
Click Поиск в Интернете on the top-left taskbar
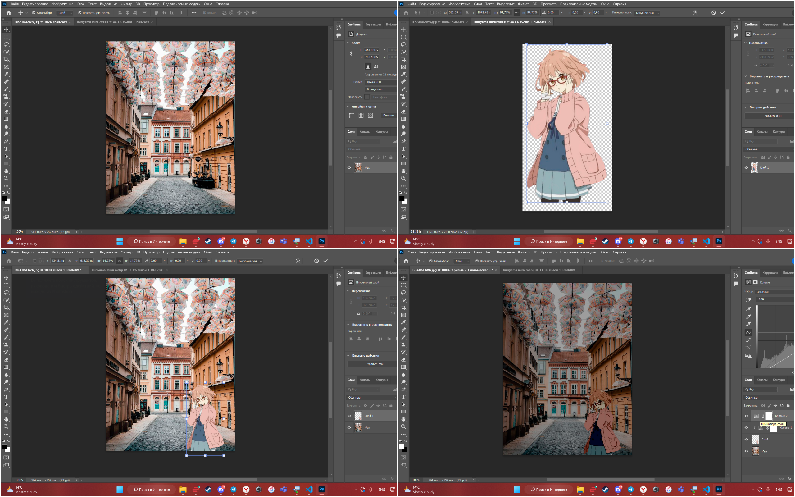click(x=152, y=242)
